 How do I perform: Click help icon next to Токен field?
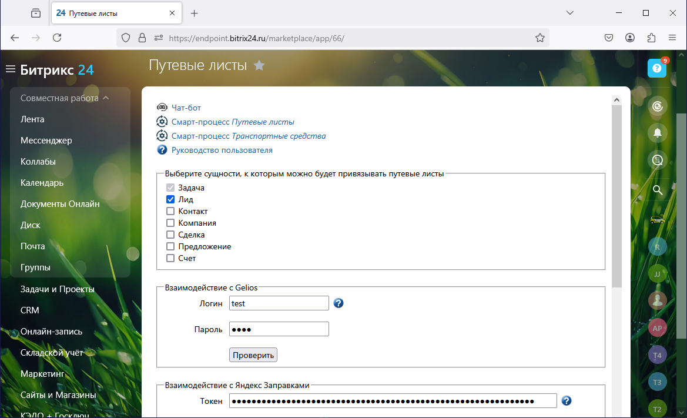tap(567, 401)
